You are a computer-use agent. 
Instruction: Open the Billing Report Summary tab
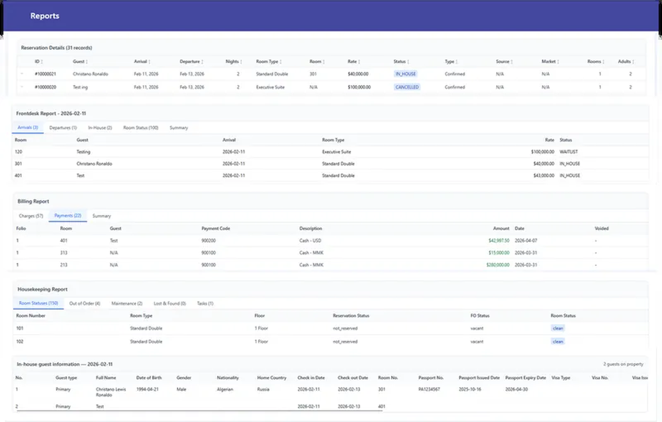coord(102,216)
